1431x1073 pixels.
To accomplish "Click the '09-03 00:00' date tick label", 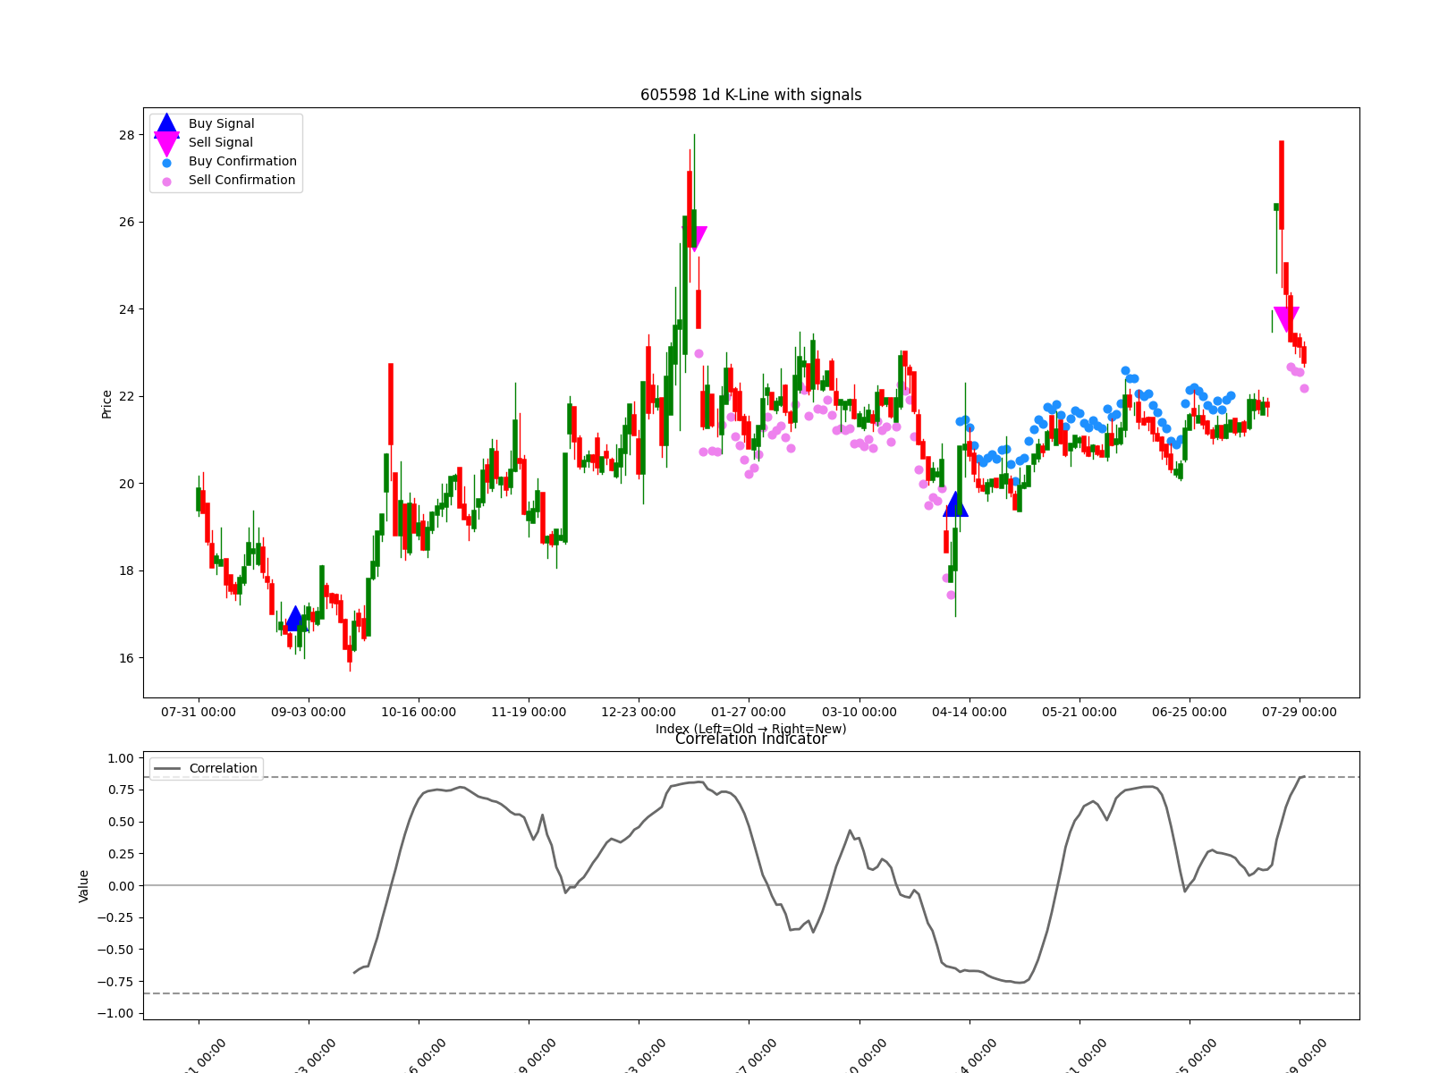I will pos(309,713).
